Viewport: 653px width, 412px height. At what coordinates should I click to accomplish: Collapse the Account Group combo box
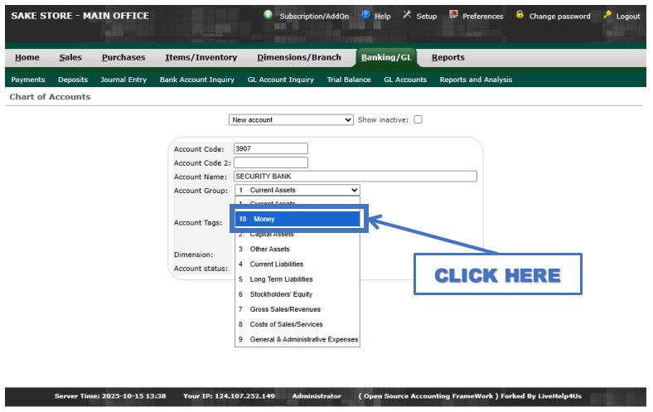point(297,190)
